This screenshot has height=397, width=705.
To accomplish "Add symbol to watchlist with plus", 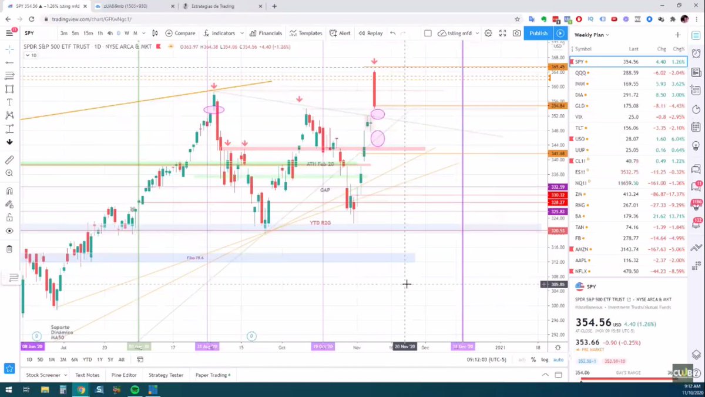I will point(678,35).
